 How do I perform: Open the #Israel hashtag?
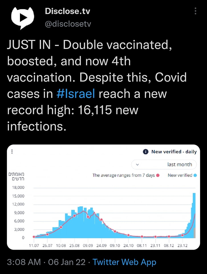coord(76,94)
